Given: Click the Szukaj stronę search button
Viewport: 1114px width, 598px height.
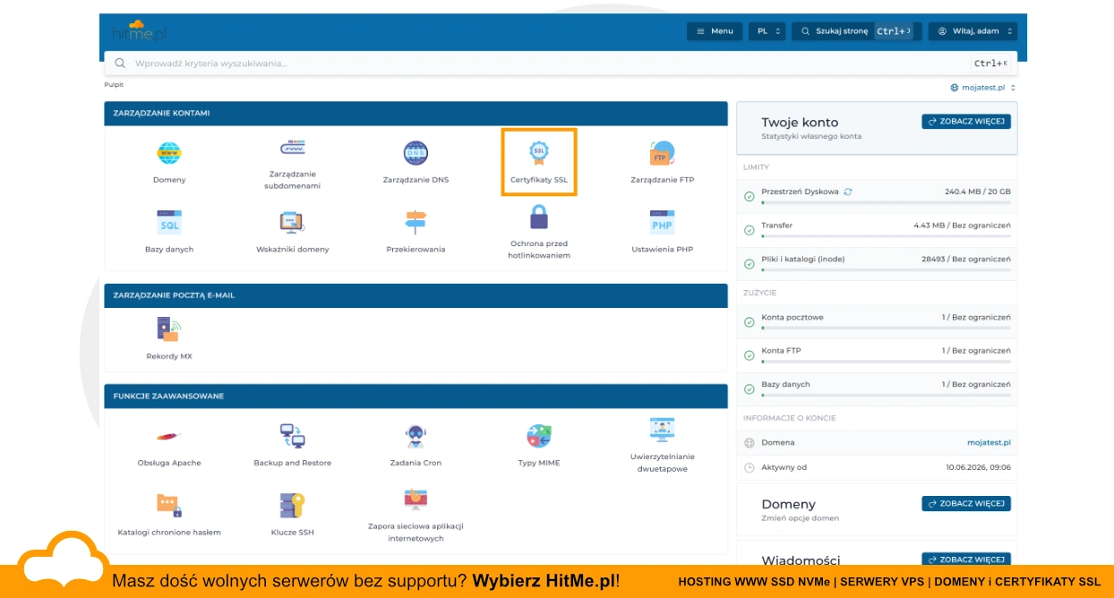Looking at the screenshot, I should coord(857,31).
